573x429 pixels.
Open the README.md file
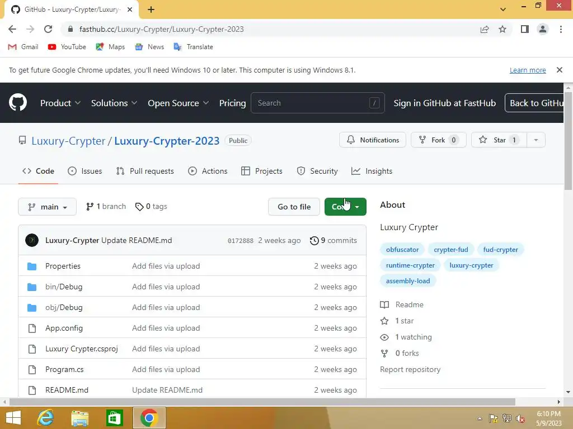(x=67, y=390)
